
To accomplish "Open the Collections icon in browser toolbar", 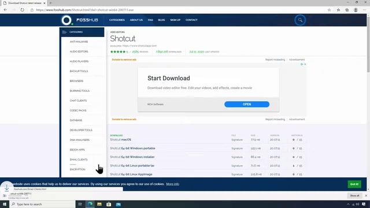I will point(347,10).
